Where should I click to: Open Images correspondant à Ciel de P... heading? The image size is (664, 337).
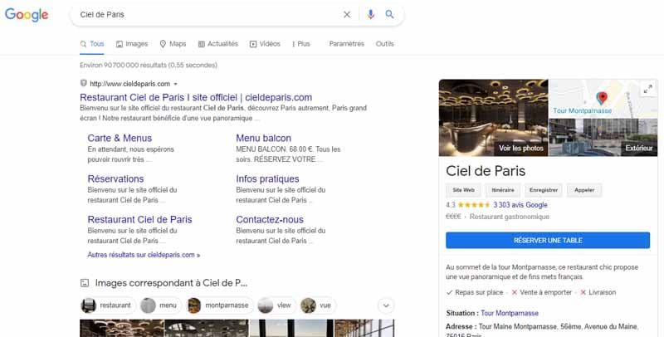pyautogui.click(x=171, y=283)
